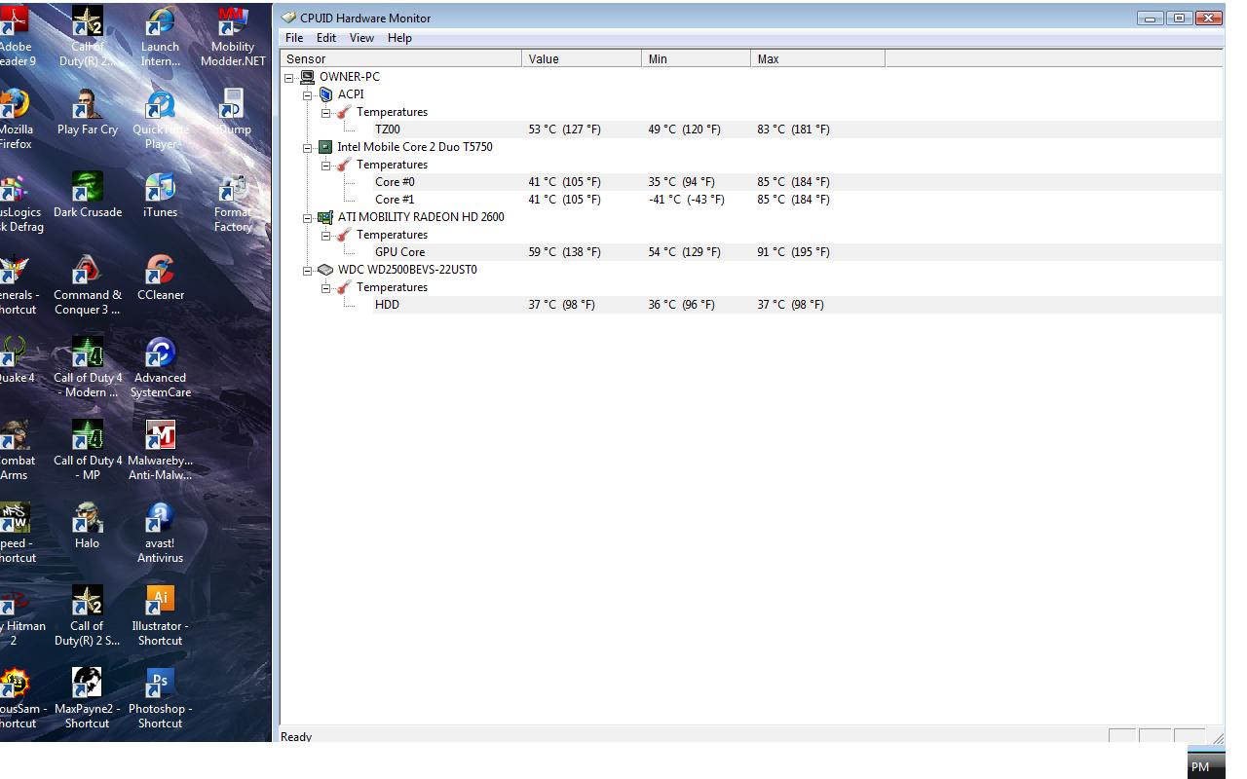Click TZ00 maximum 83 °C (181 °F)

coord(794,130)
